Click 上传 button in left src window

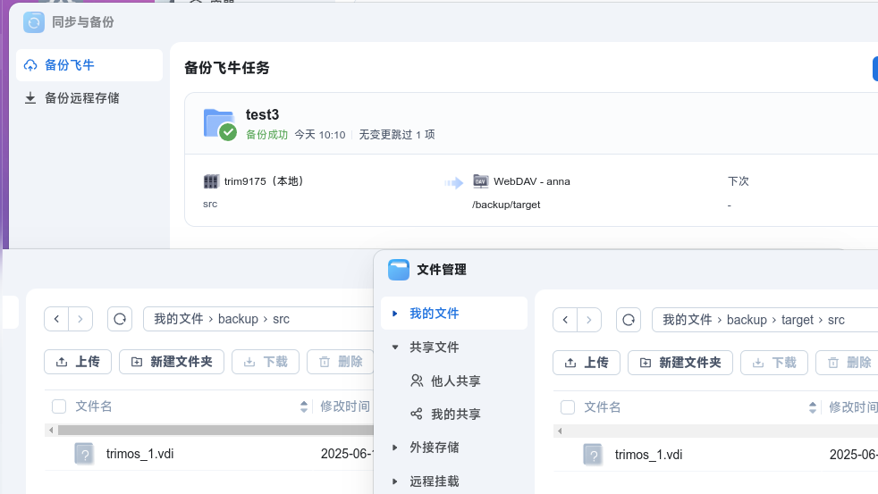click(78, 362)
